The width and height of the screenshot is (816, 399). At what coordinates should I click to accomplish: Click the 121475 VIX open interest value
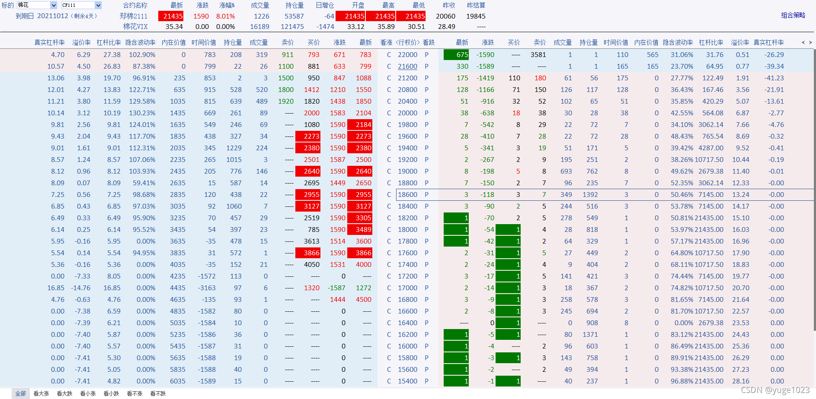[292, 26]
